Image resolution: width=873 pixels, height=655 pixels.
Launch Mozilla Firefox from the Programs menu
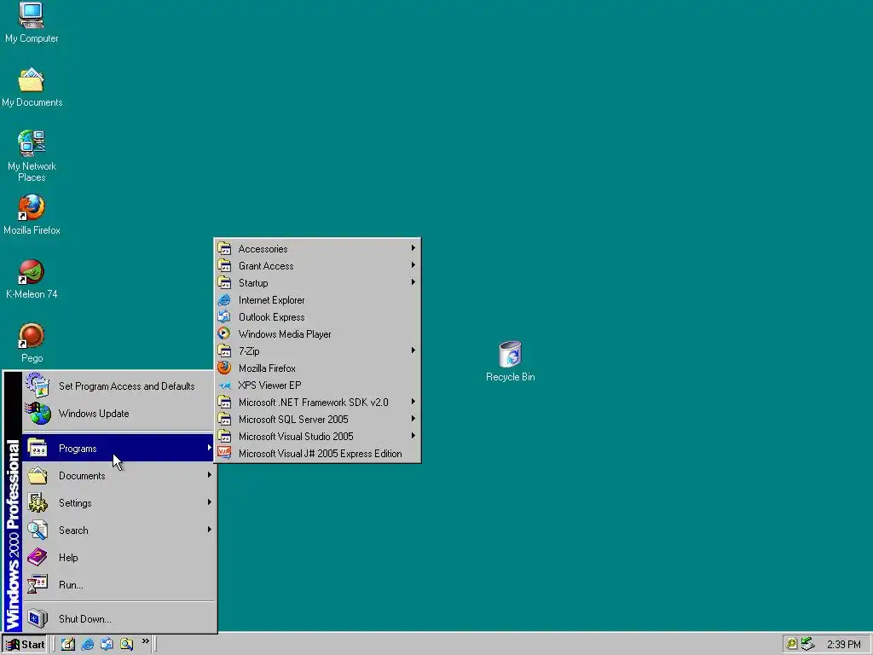317,368
